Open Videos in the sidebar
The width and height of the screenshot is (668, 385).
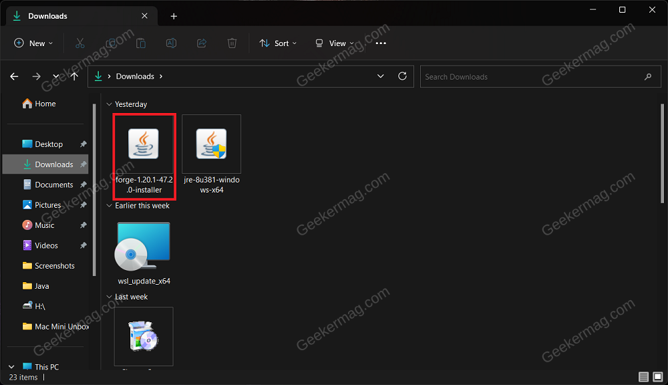[45, 245]
